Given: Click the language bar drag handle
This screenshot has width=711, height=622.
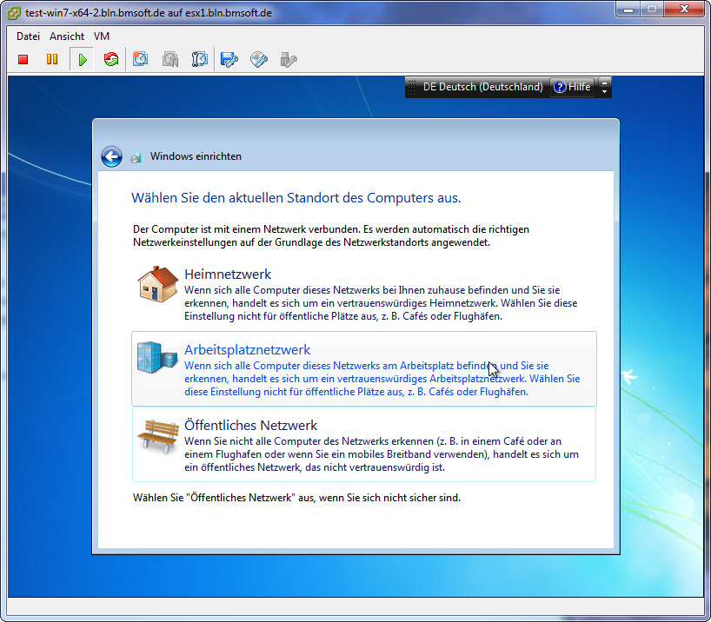Looking at the screenshot, I should [412, 87].
